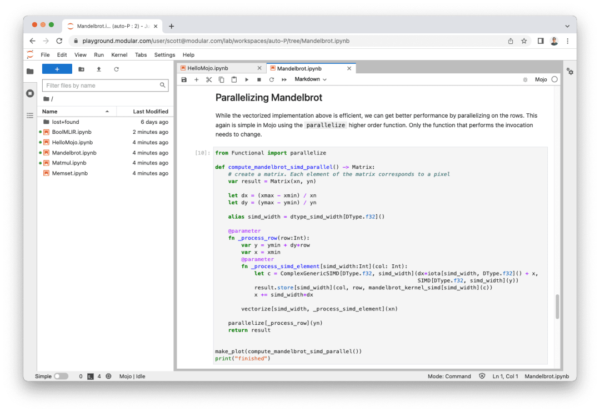Open the file browser sidebar folder icon
This screenshot has height=412, width=600.
coord(30,71)
